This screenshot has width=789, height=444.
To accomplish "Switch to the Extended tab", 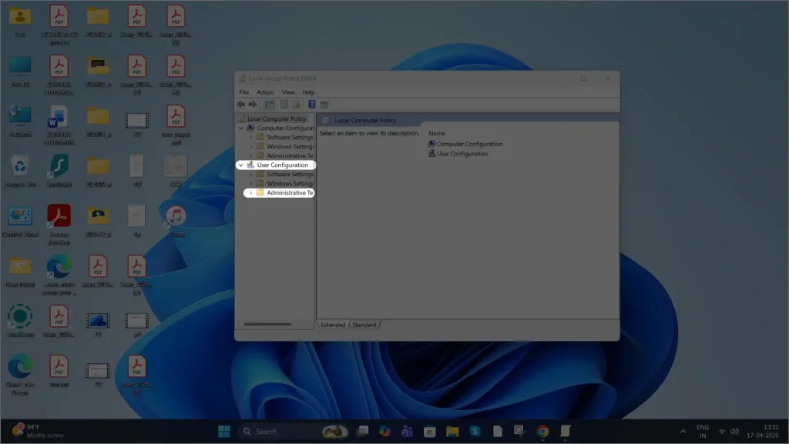I will point(333,325).
